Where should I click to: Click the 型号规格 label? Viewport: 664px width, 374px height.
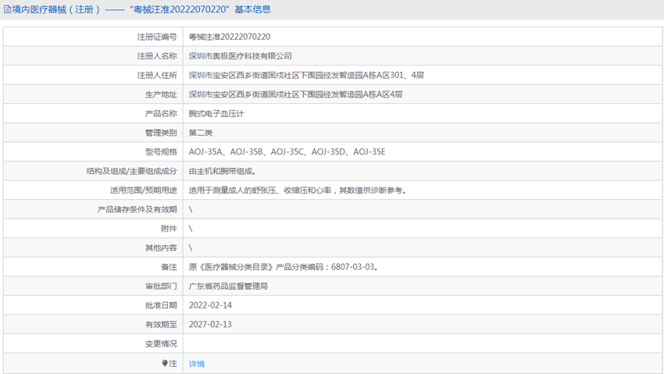[161, 152]
